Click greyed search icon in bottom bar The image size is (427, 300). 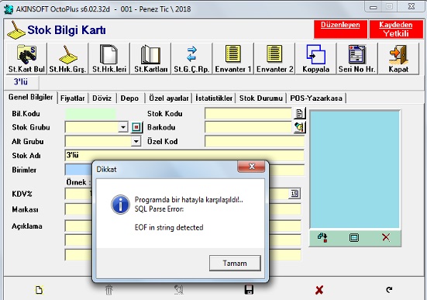[x=179, y=290]
